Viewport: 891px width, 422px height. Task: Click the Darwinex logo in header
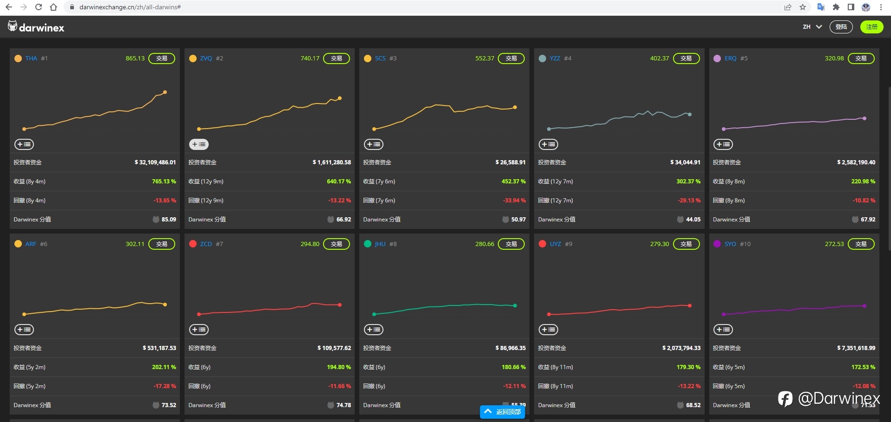tap(36, 27)
